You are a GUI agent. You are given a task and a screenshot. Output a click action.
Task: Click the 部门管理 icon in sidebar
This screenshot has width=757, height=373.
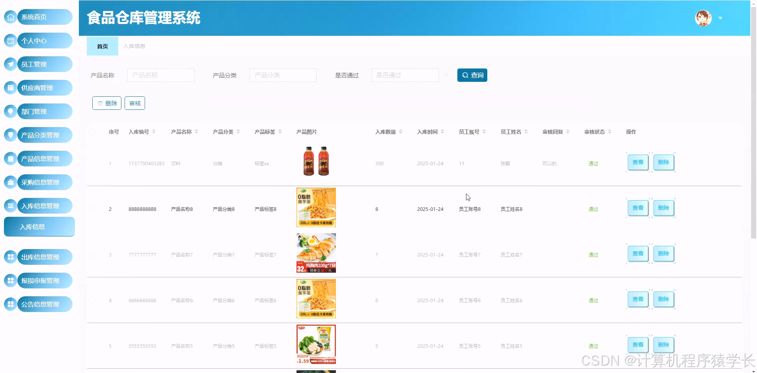coord(10,111)
